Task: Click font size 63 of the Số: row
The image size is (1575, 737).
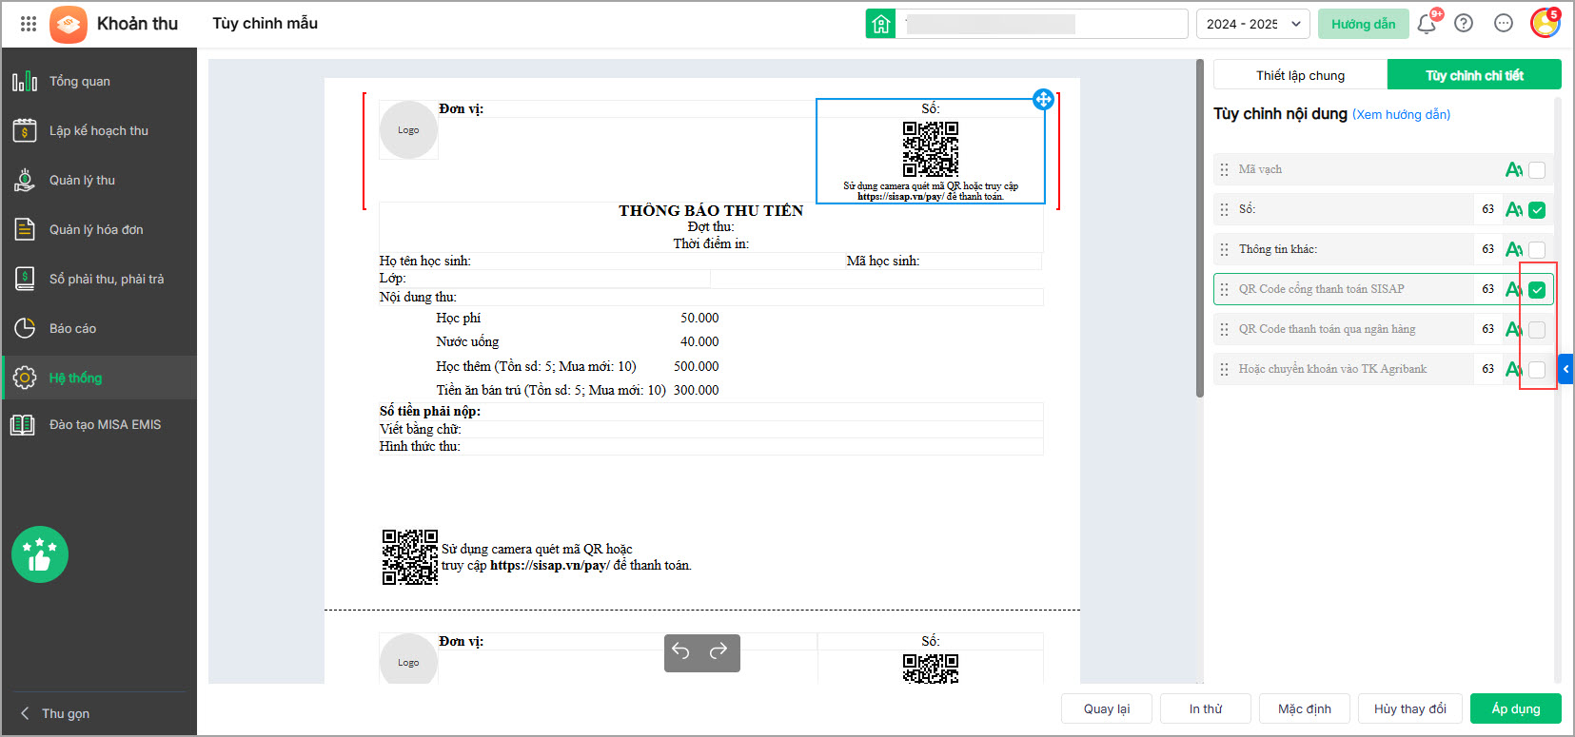Action: tap(1487, 209)
